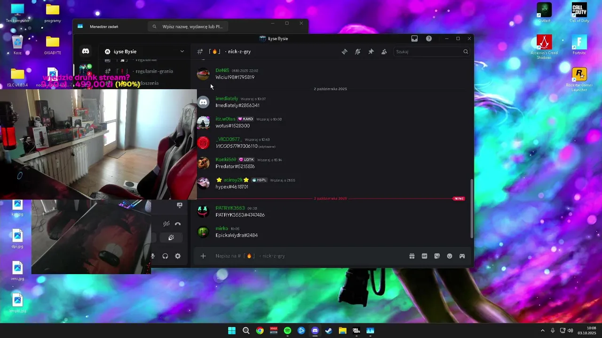
Task: Open Discord user settings gear
Action: click(x=178, y=256)
